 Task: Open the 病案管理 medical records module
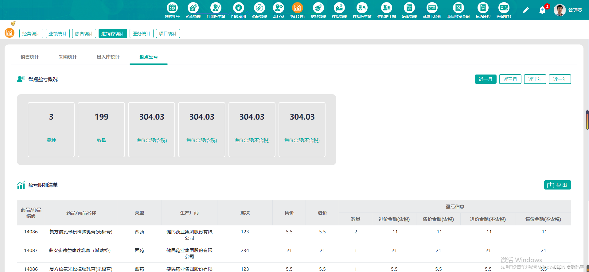click(x=409, y=10)
